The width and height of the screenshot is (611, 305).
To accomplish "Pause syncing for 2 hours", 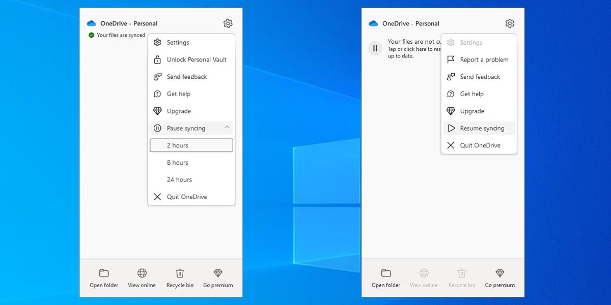I will (x=191, y=145).
